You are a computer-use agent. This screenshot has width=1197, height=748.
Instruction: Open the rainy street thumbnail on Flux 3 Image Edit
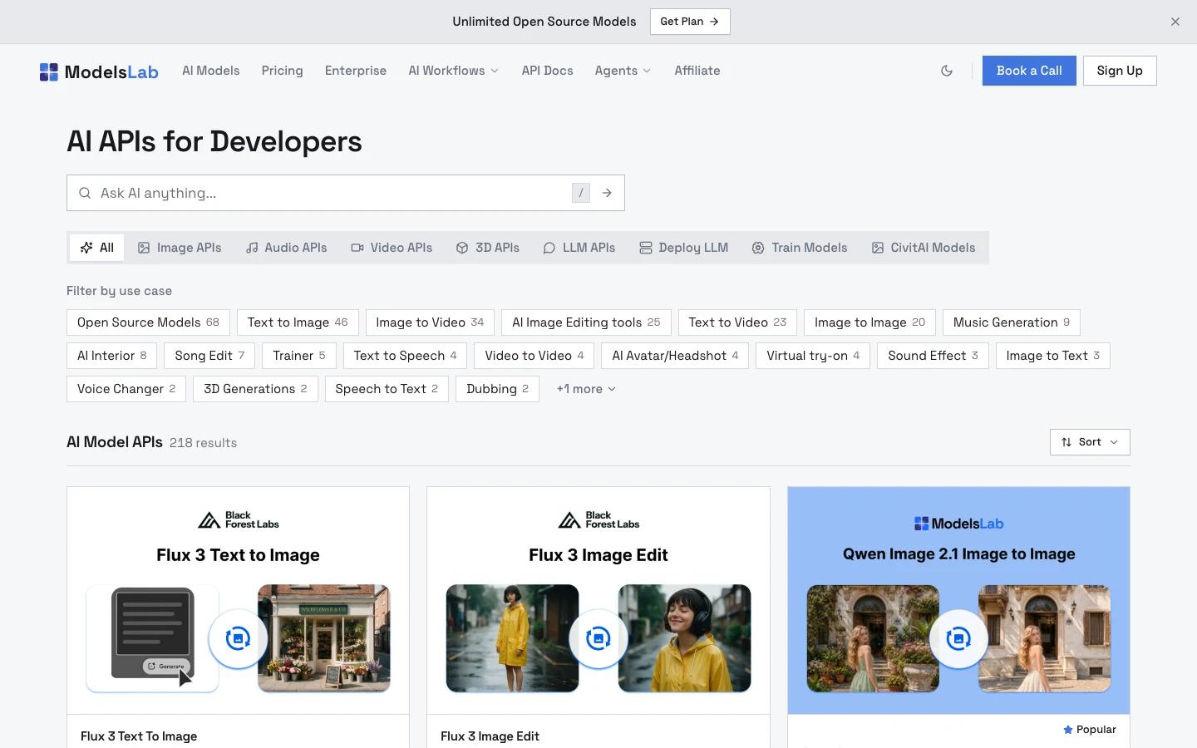512,638
